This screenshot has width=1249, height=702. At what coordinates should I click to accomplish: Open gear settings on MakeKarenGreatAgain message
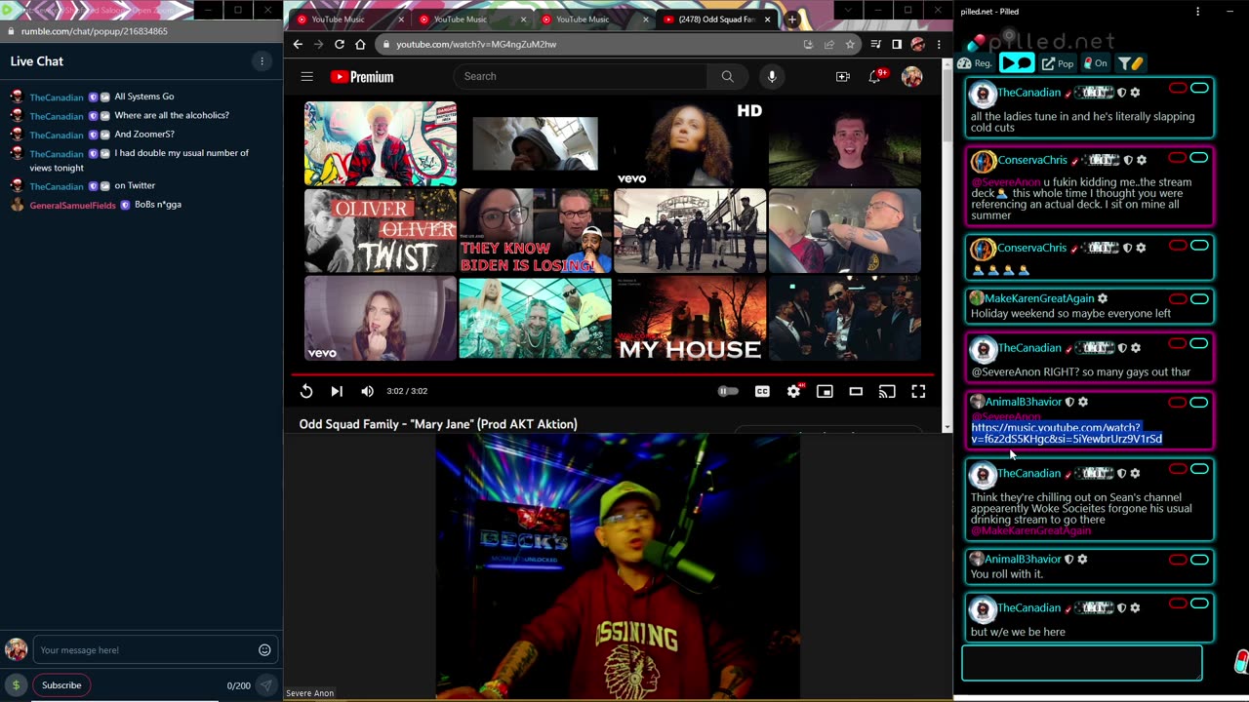(1103, 298)
